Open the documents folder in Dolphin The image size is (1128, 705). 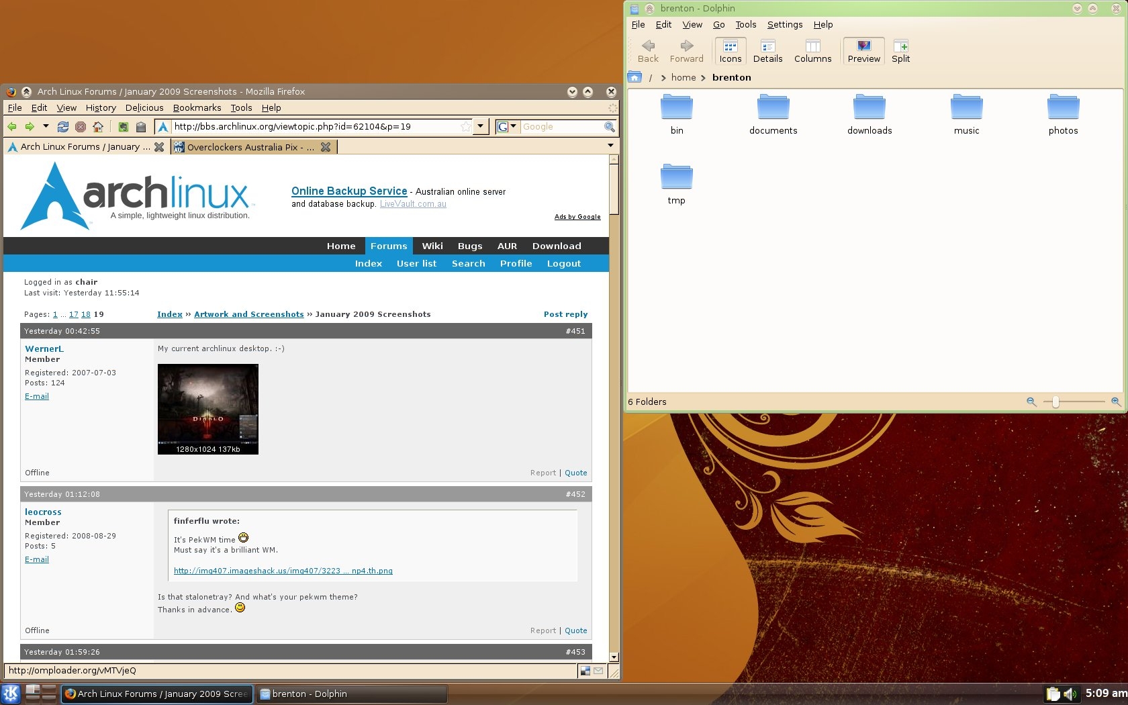(773, 115)
